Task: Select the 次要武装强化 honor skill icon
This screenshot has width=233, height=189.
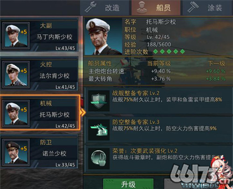Action: click(x=99, y=158)
